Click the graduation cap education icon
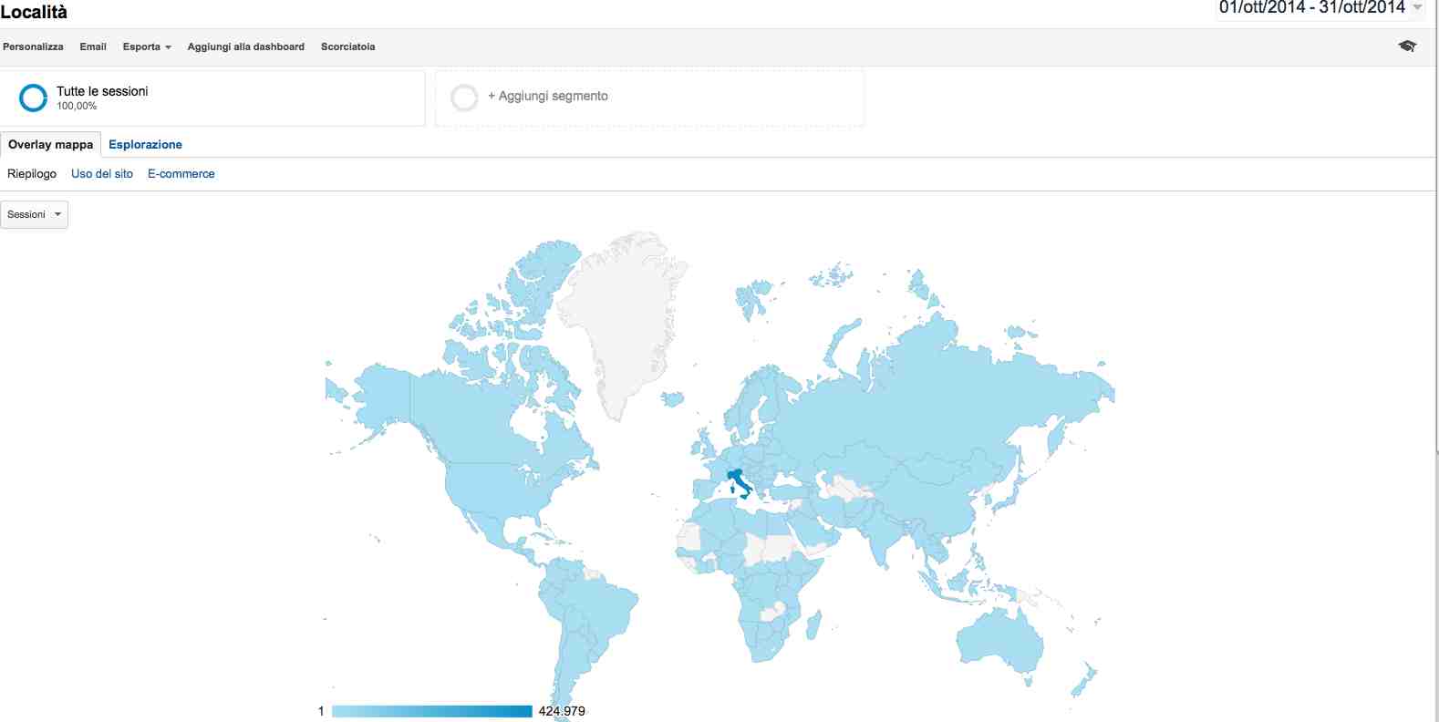 point(1407,46)
